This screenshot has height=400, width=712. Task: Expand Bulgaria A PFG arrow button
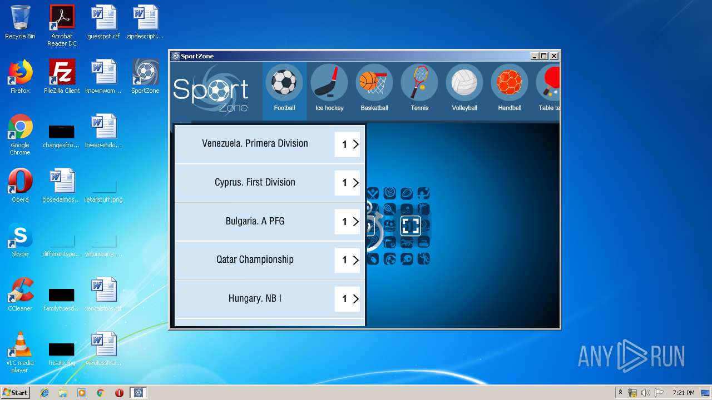click(x=348, y=222)
